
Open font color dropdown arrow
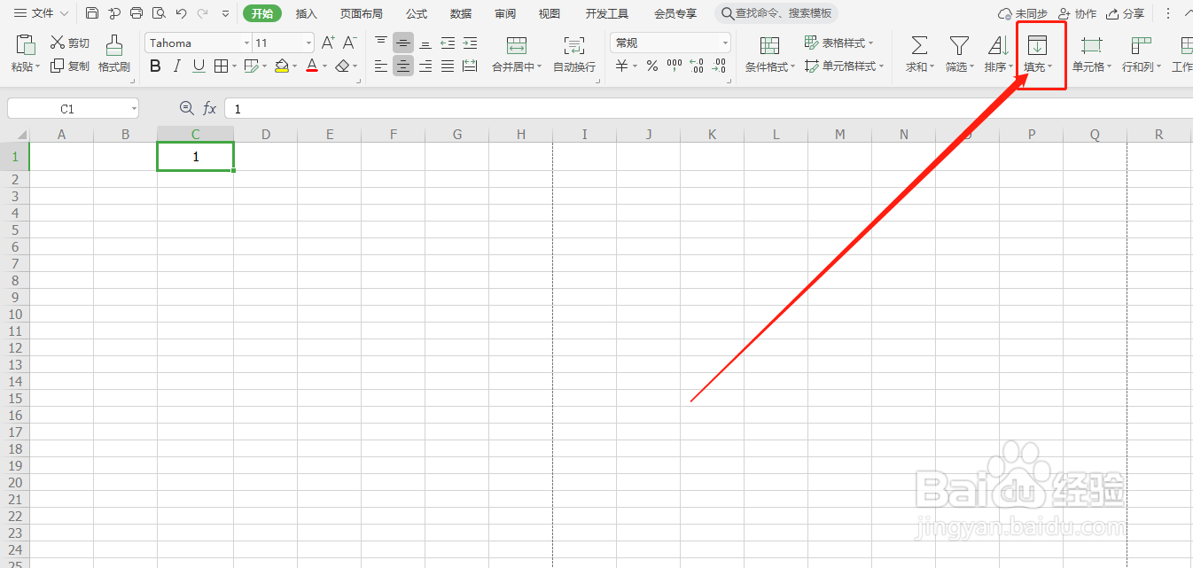pyautogui.click(x=325, y=66)
